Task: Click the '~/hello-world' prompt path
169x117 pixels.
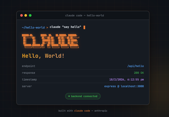Action: pos(33,28)
